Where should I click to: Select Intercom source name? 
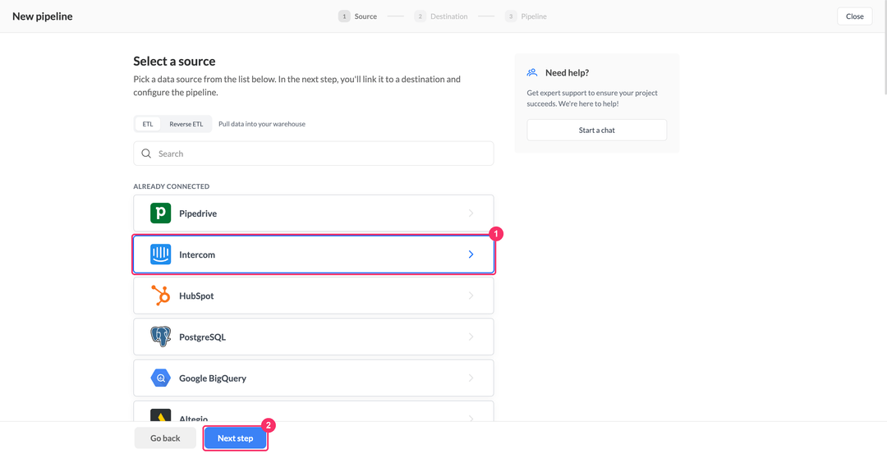tap(197, 255)
